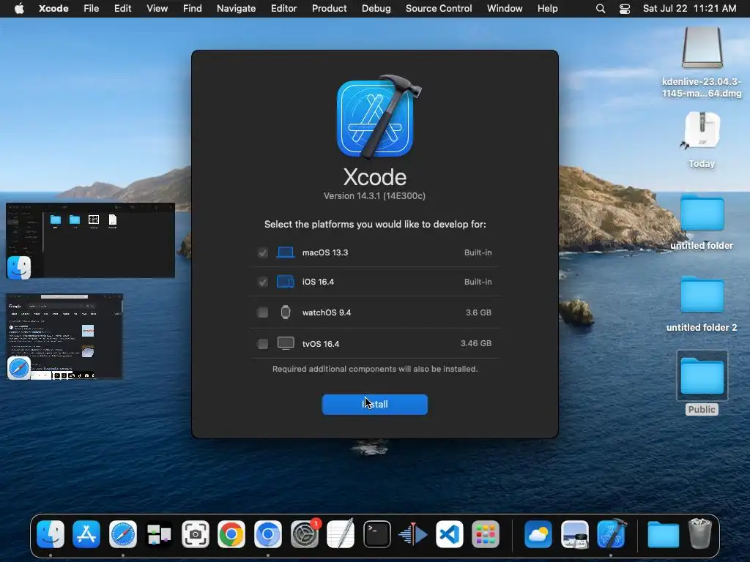Open Control Center in menu bar

point(625,9)
